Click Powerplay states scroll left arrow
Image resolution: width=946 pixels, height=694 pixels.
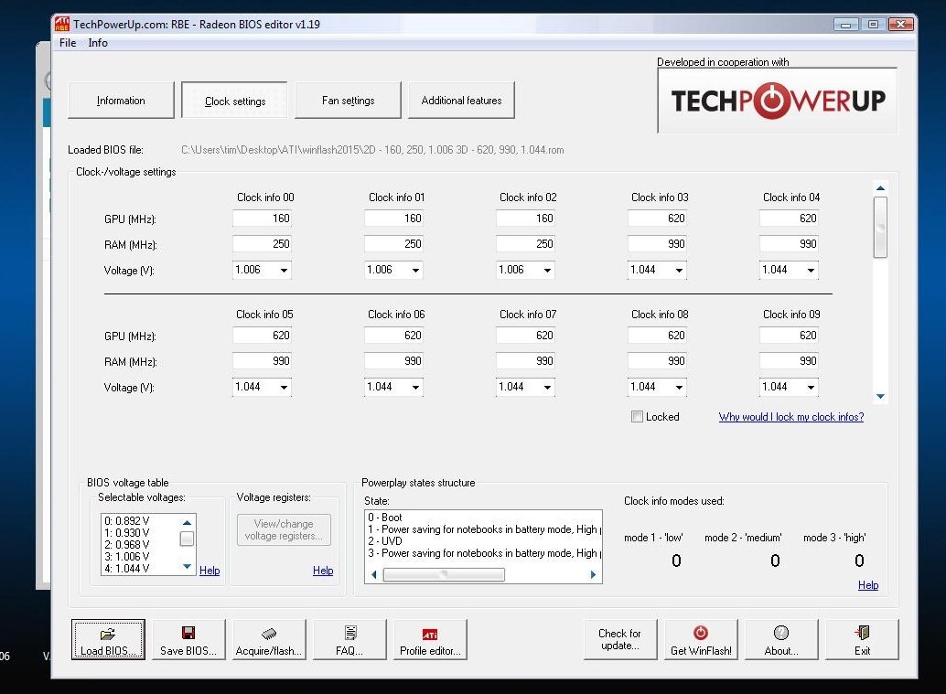[374, 574]
